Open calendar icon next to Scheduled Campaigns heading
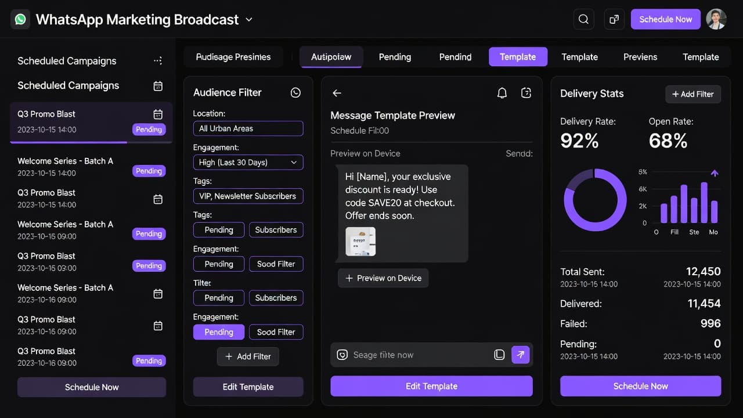Screen dimensions: 743x418 pyautogui.click(x=158, y=86)
